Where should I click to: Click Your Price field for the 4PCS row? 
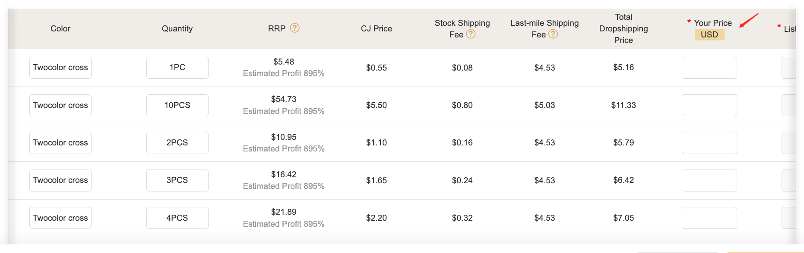[x=709, y=218]
